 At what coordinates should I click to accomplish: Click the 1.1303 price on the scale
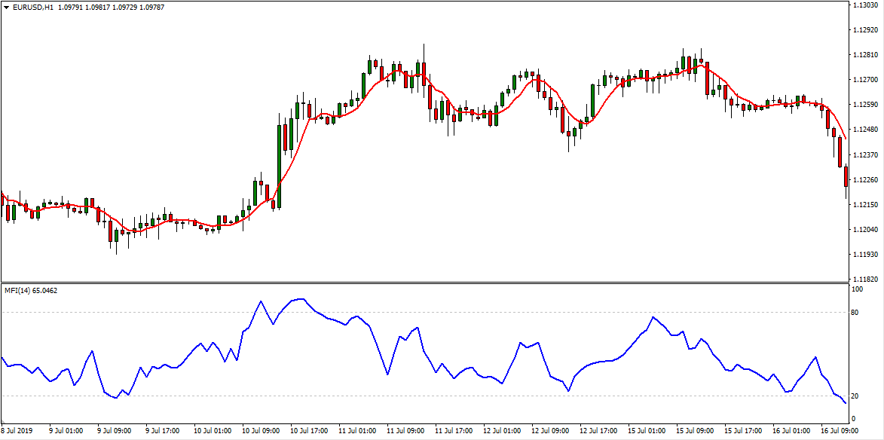pyautogui.click(x=864, y=5)
